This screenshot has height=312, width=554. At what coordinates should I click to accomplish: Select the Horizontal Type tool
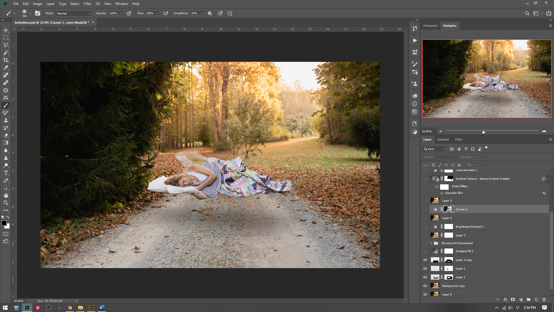(6, 173)
